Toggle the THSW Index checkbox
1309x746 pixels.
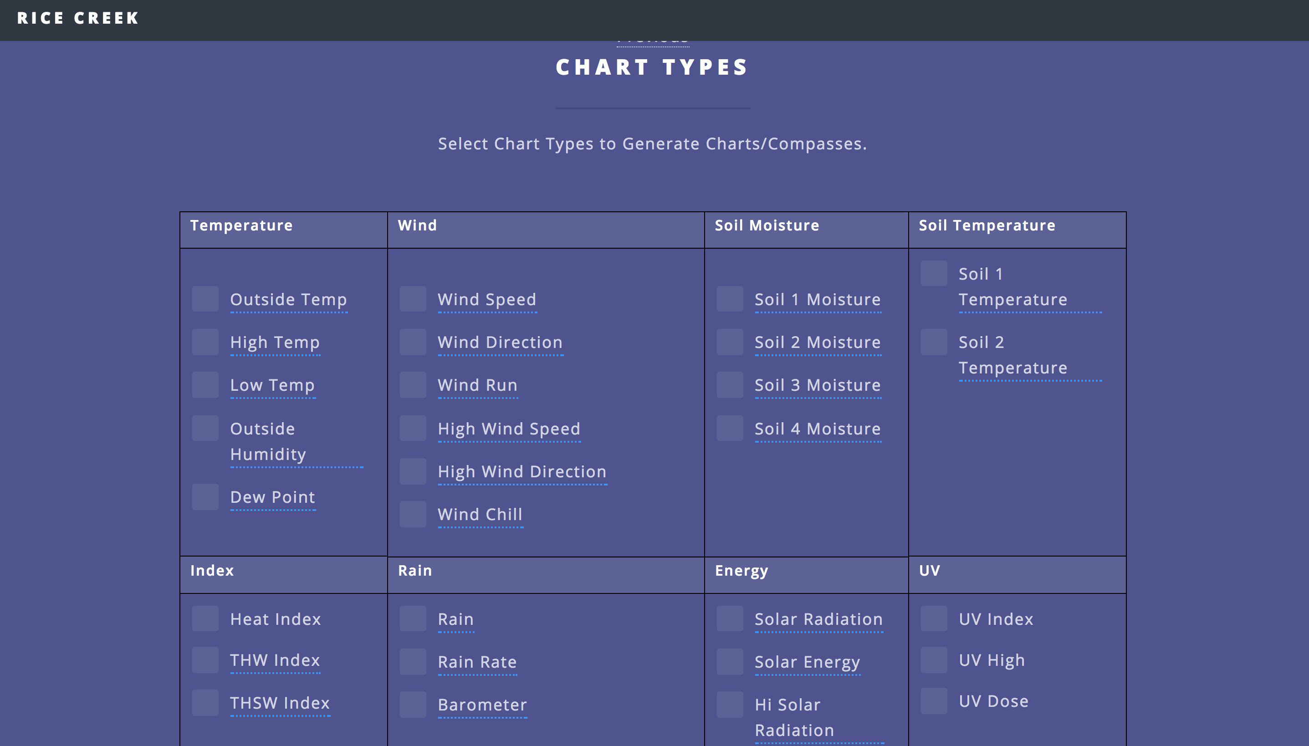[x=205, y=702]
